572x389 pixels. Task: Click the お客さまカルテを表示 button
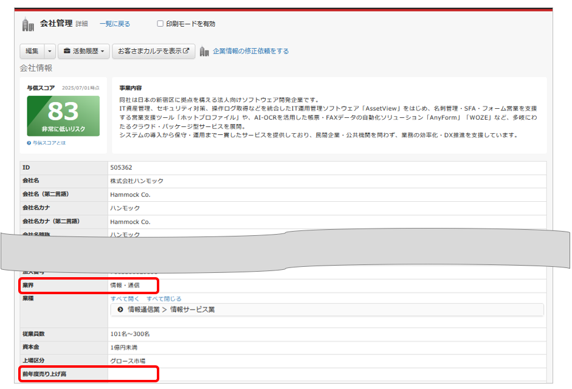pyautogui.click(x=153, y=52)
